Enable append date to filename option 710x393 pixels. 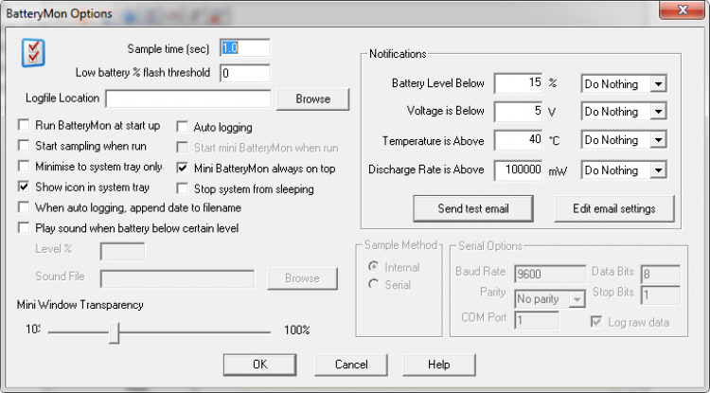(24, 207)
